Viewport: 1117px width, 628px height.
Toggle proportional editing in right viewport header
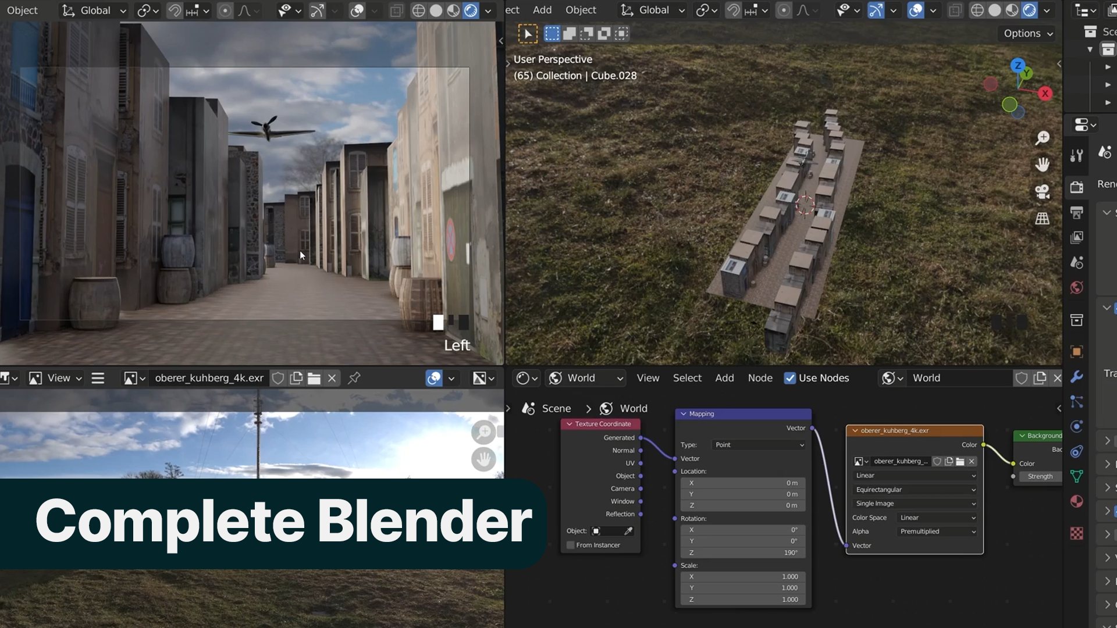784,10
